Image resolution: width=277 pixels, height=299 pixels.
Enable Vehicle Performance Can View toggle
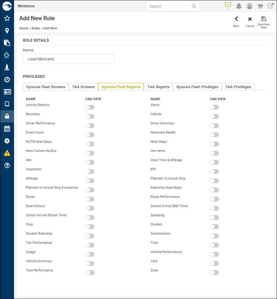214,254
